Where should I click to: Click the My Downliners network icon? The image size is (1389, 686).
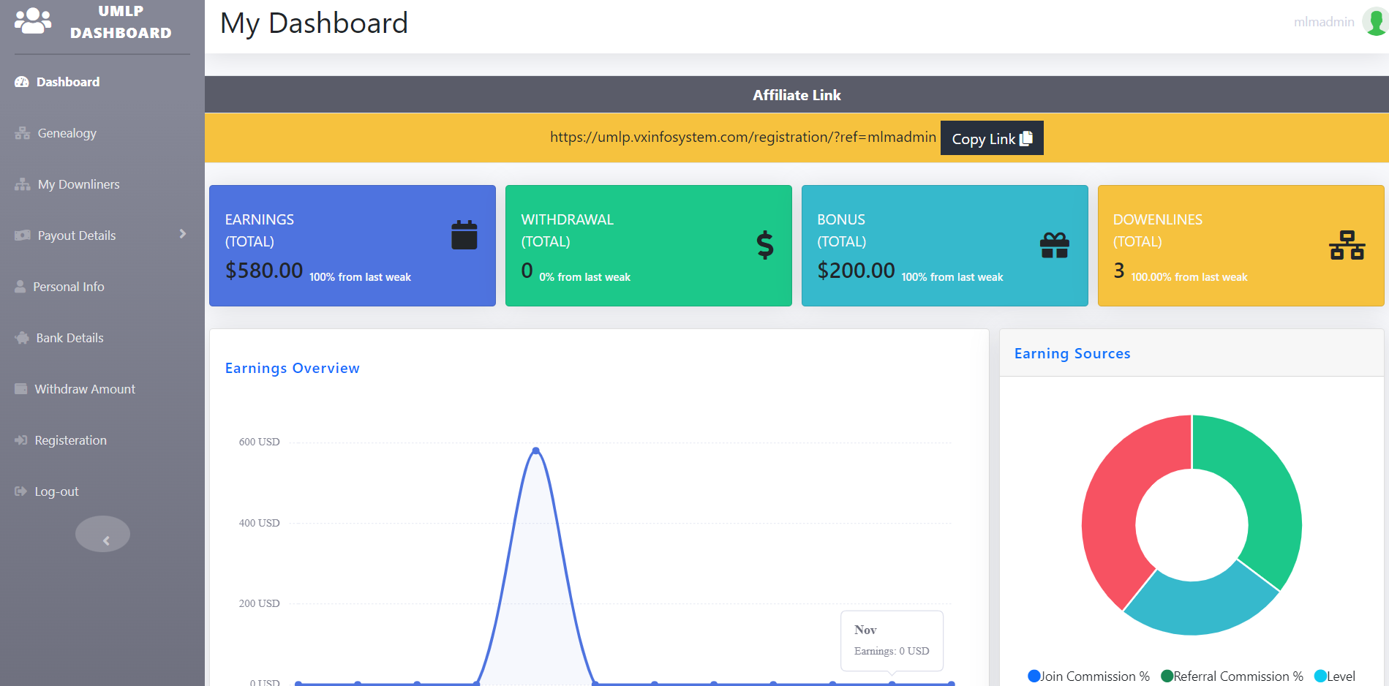23,184
